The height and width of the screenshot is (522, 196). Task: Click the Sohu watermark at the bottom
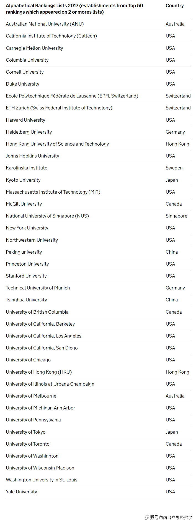[168, 517]
